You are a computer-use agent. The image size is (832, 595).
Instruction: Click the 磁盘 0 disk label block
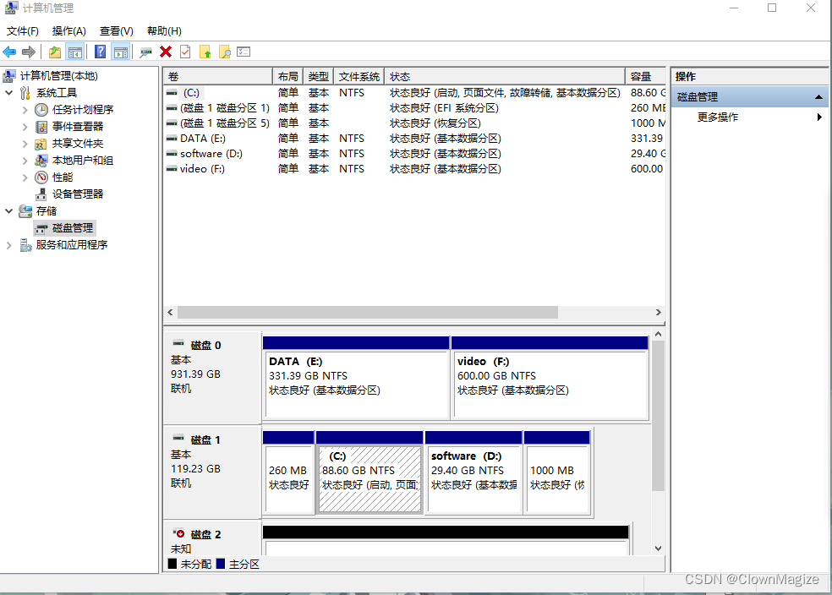[212, 378]
